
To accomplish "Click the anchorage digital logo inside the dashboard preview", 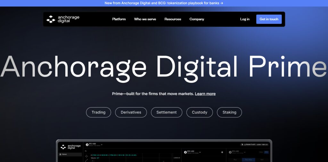I will (x=70, y=147).
